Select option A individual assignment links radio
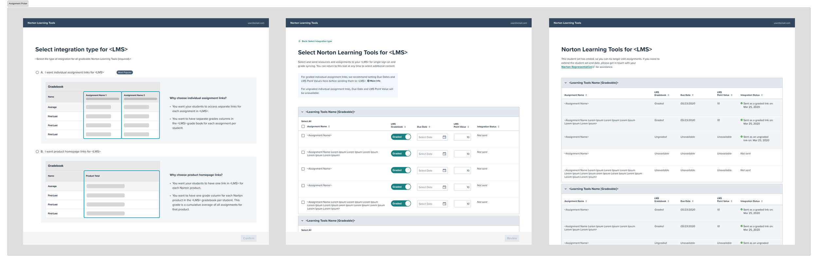818x263 pixels. pos(37,72)
